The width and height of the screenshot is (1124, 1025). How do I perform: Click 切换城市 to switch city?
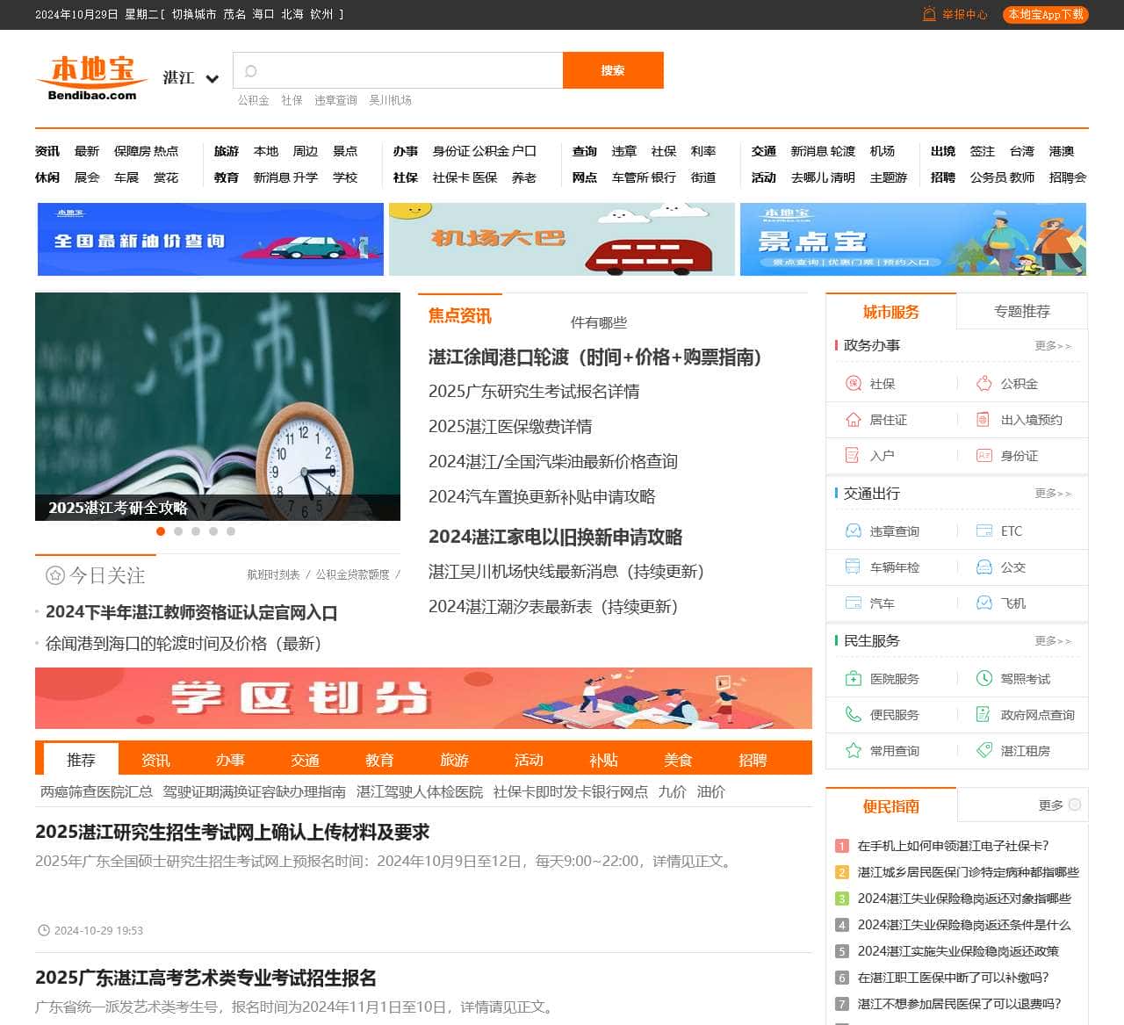coord(194,15)
